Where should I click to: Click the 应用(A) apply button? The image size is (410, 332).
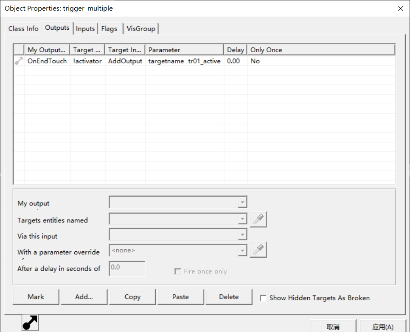pos(382,326)
